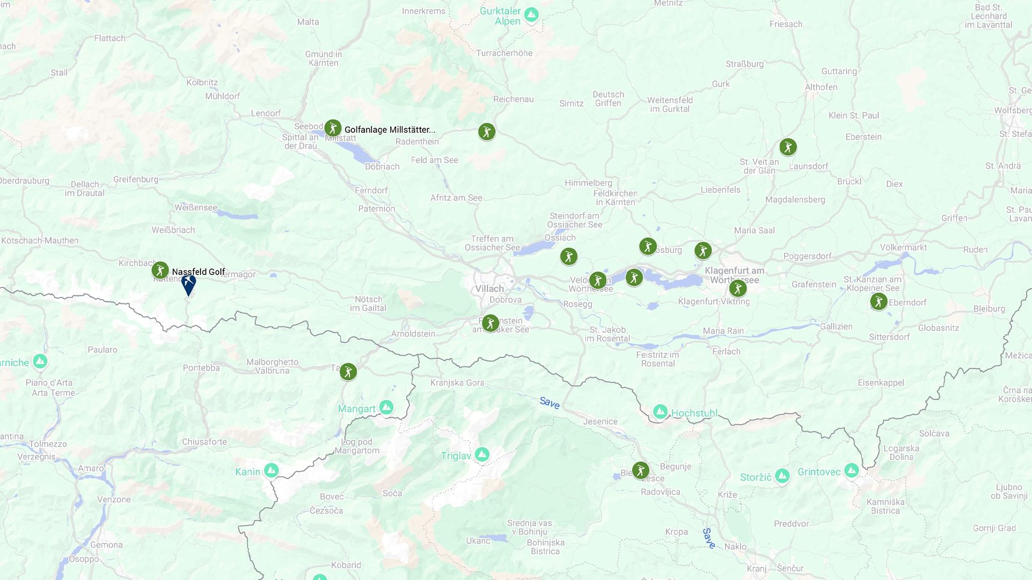The width and height of the screenshot is (1032, 580).
Task: Select the blue Nassfeld Golf pin
Action: coord(189,285)
